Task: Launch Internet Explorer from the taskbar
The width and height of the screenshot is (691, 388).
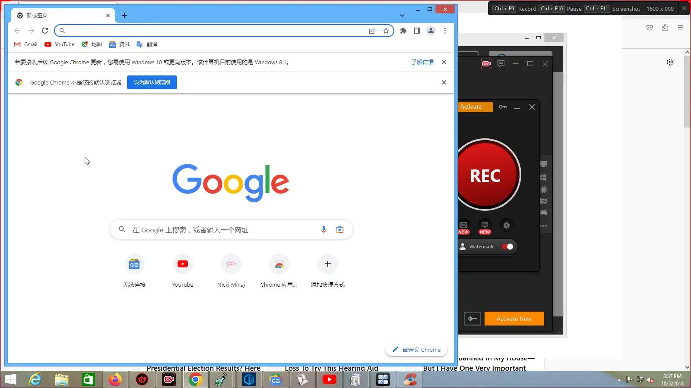Action: tap(35, 379)
